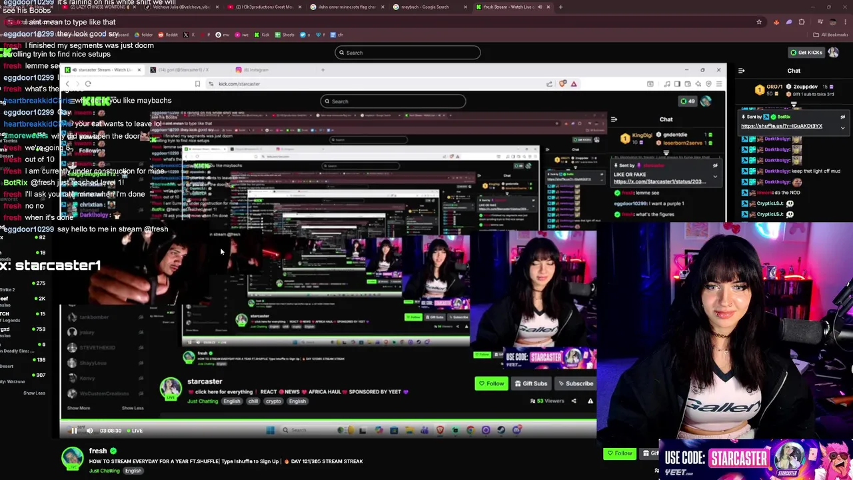The width and height of the screenshot is (853, 480).
Task: Open the fresh channel avatar
Action: pos(73,458)
